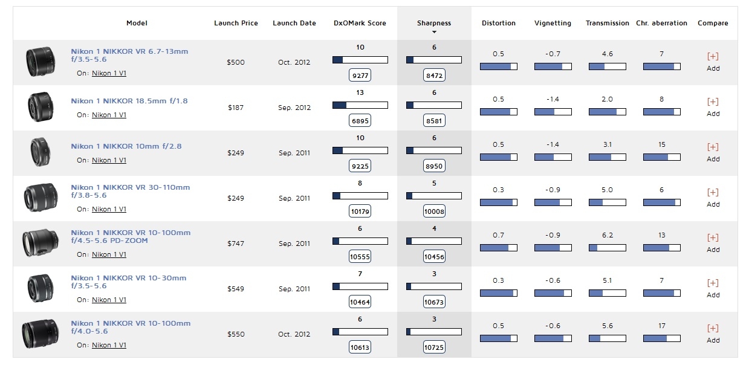Sort by Transmission column
The height and width of the screenshot is (368, 749).
(x=608, y=23)
